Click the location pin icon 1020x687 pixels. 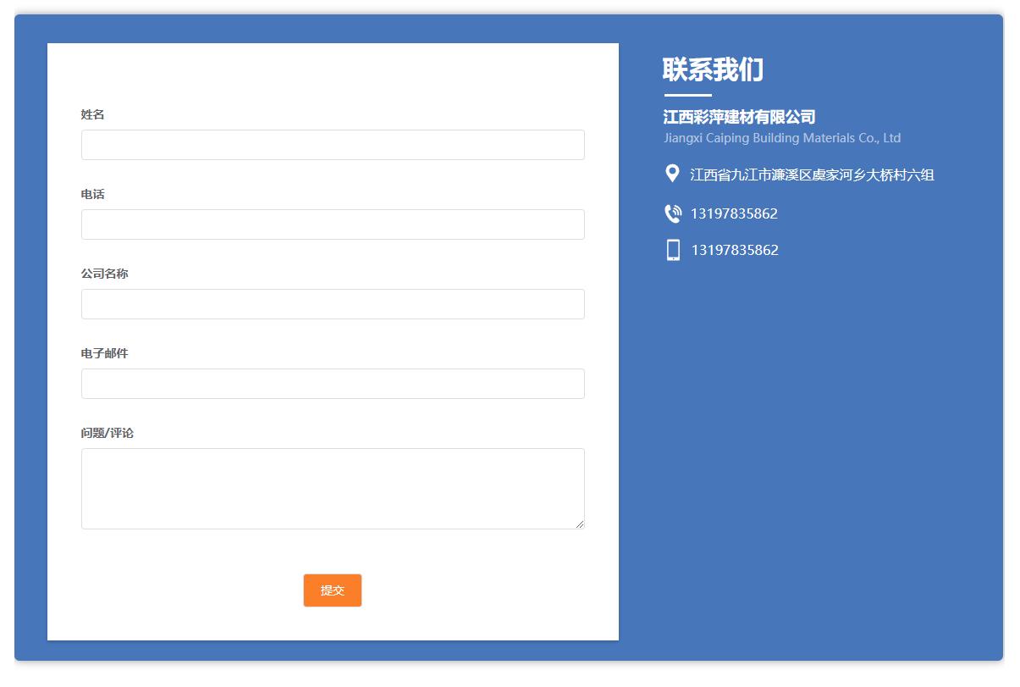pyautogui.click(x=672, y=173)
